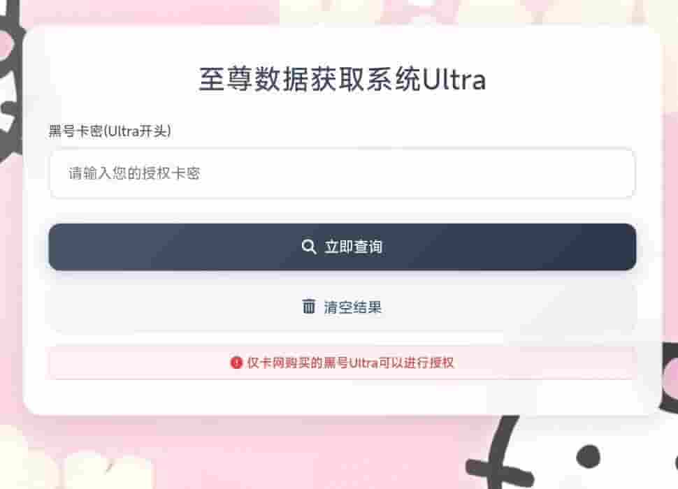Click the 立即查询 text label
The image size is (678, 489).
pyautogui.click(x=353, y=247)
